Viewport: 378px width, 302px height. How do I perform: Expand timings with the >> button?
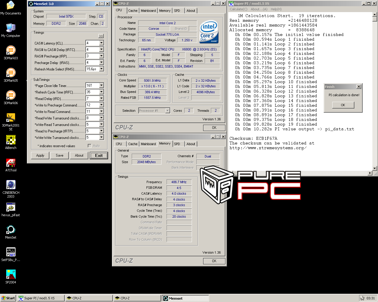click(101, 36)
